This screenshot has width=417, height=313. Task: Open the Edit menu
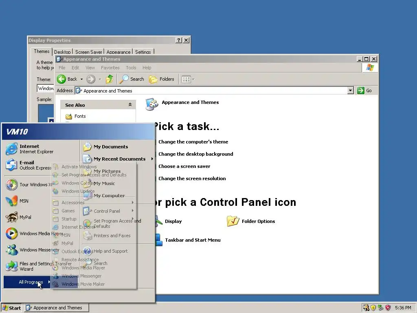click(x=75, y=68)
